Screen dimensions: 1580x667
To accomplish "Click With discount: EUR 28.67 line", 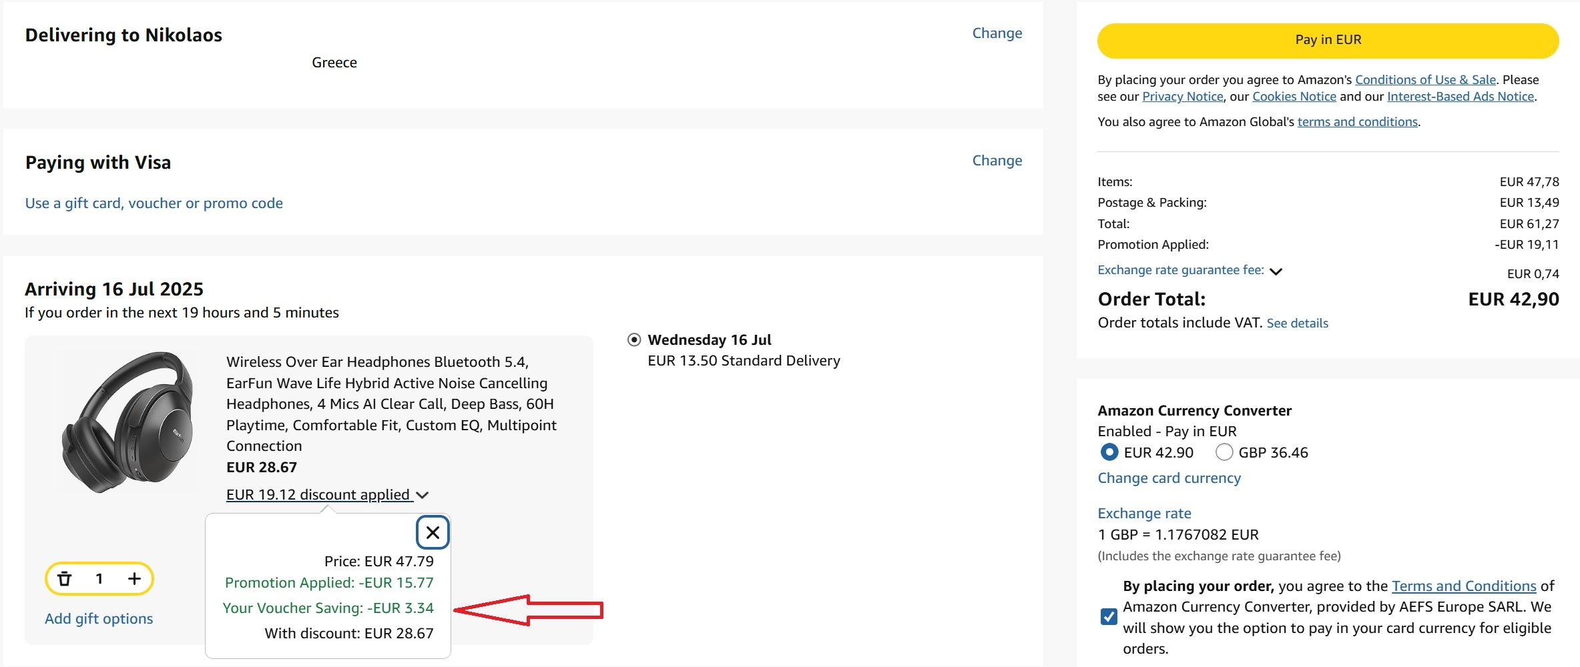I will point(349,634).
